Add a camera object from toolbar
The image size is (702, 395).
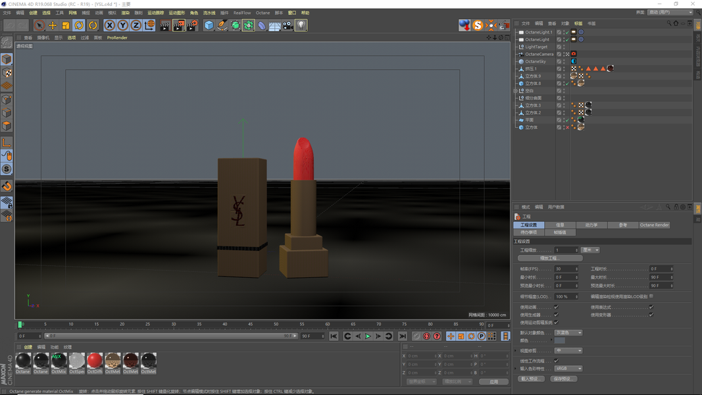288,26
